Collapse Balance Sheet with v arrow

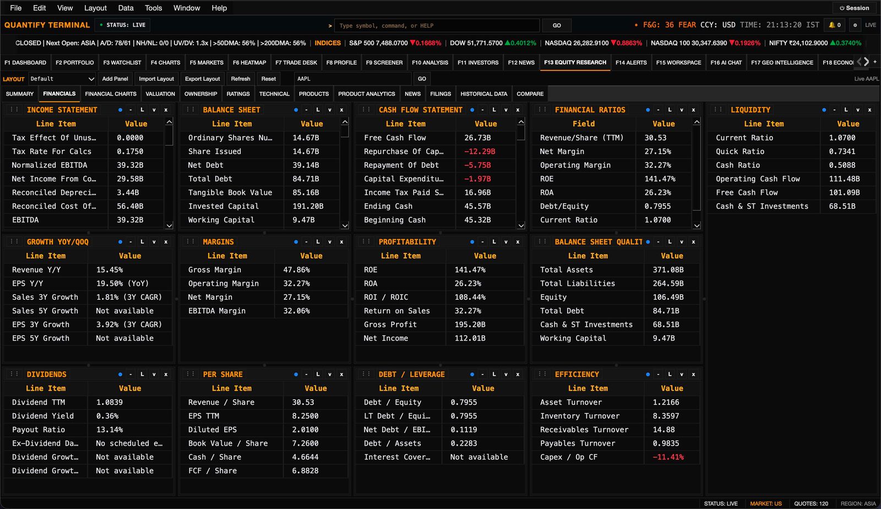pos(330,110)
